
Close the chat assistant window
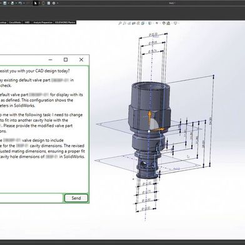pyautogui.click(x=81, y=60)
